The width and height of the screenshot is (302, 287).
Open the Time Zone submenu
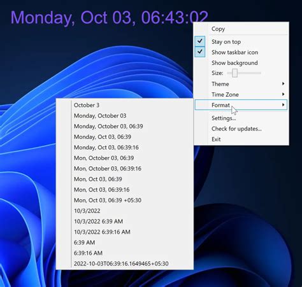tap(241, 94)
